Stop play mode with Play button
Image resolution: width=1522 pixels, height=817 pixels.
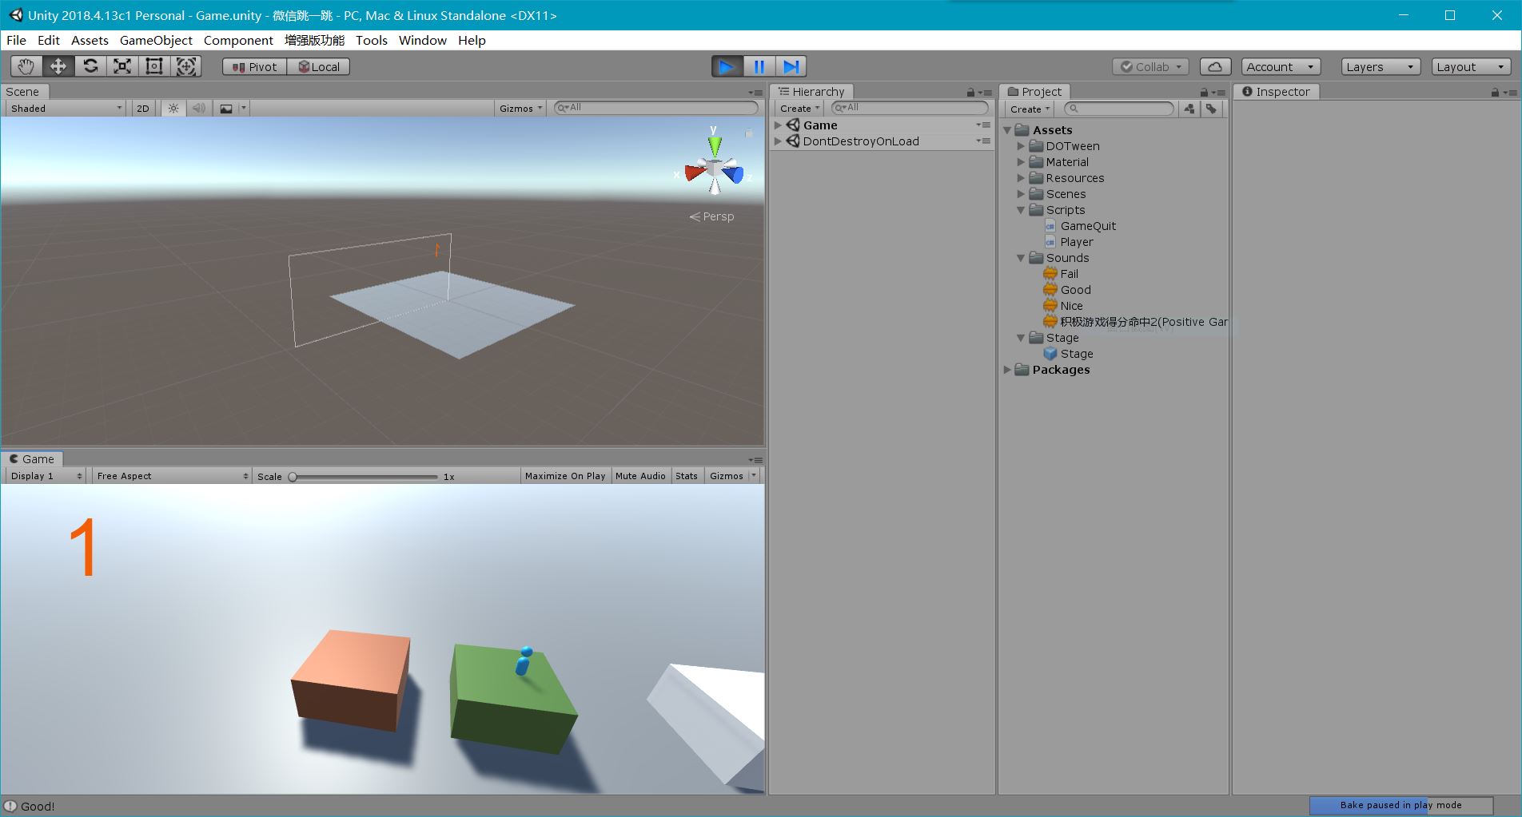727,66
